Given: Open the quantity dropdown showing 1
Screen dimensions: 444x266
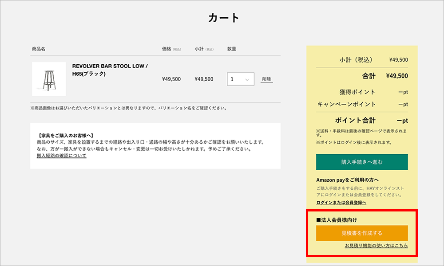Looking at the screenshot, I should pos(240,79).
